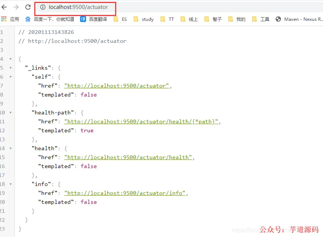Collapse the "info" object
This screenshot has height=237, width=323.
pyautogui.click(x=10, y=184)
